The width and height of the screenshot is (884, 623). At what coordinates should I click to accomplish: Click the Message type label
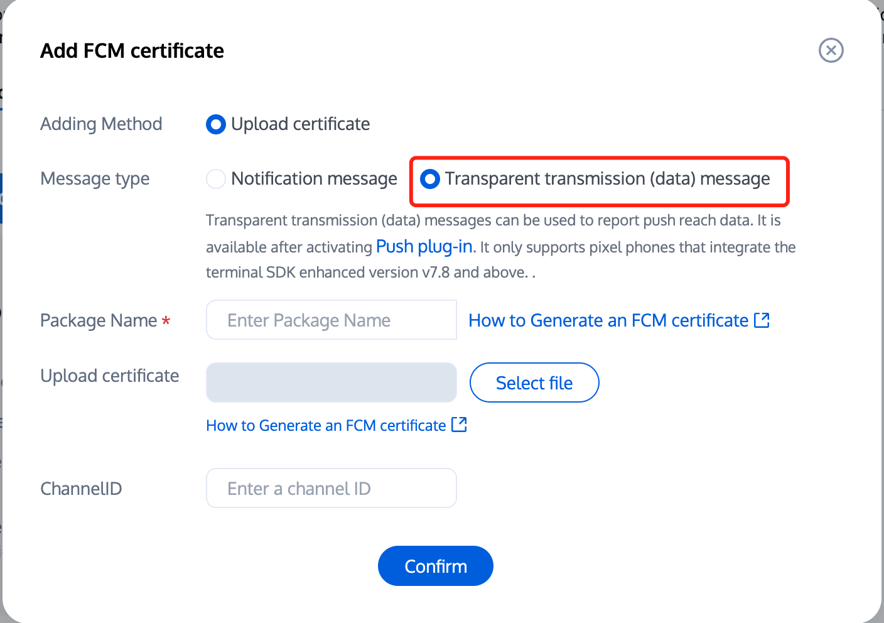pos(95,179)
